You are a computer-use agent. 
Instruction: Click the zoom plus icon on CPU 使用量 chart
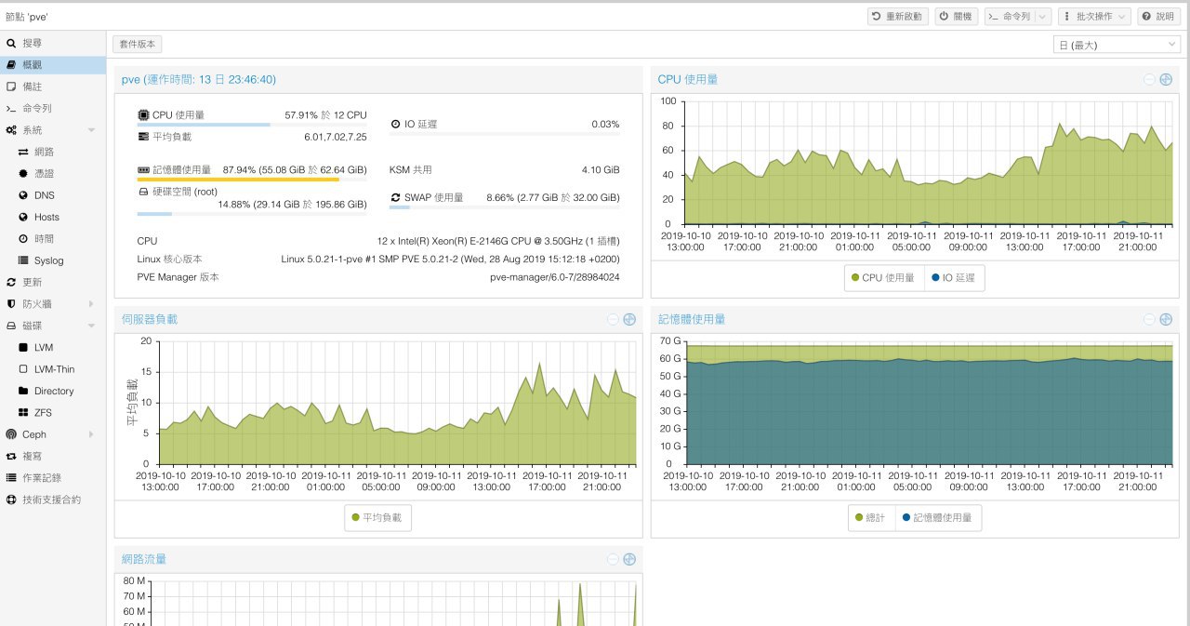tap(1166, 79)
